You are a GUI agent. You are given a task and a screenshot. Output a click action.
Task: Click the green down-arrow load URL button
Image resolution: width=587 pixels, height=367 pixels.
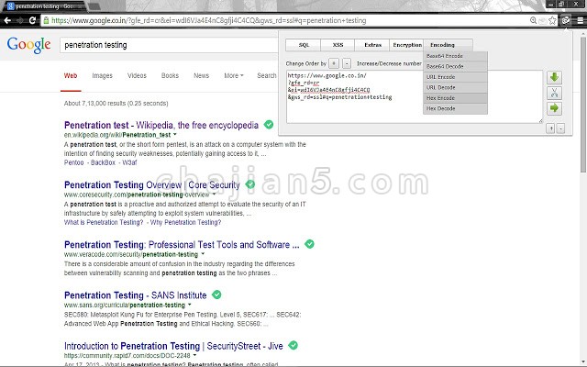point(554,77)
